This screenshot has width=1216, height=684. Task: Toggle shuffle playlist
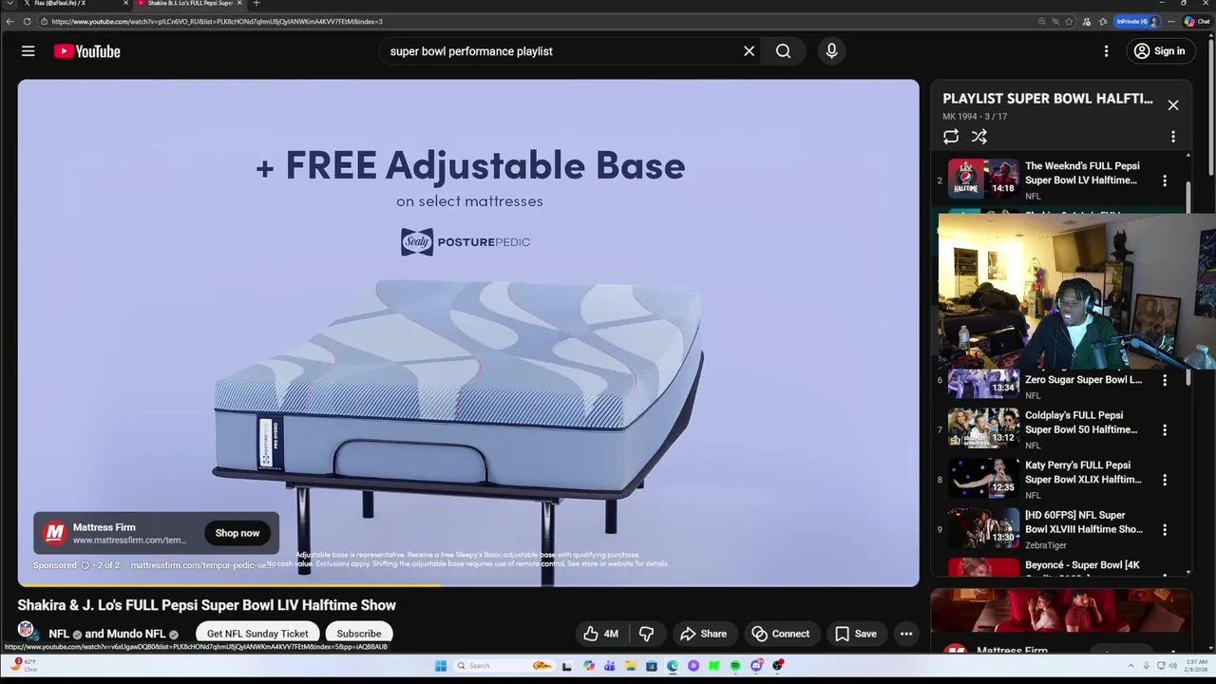[979, 137]
